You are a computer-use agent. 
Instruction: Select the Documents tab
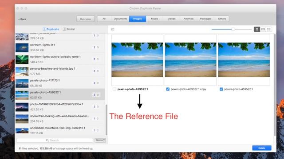(x=120, y=19)
